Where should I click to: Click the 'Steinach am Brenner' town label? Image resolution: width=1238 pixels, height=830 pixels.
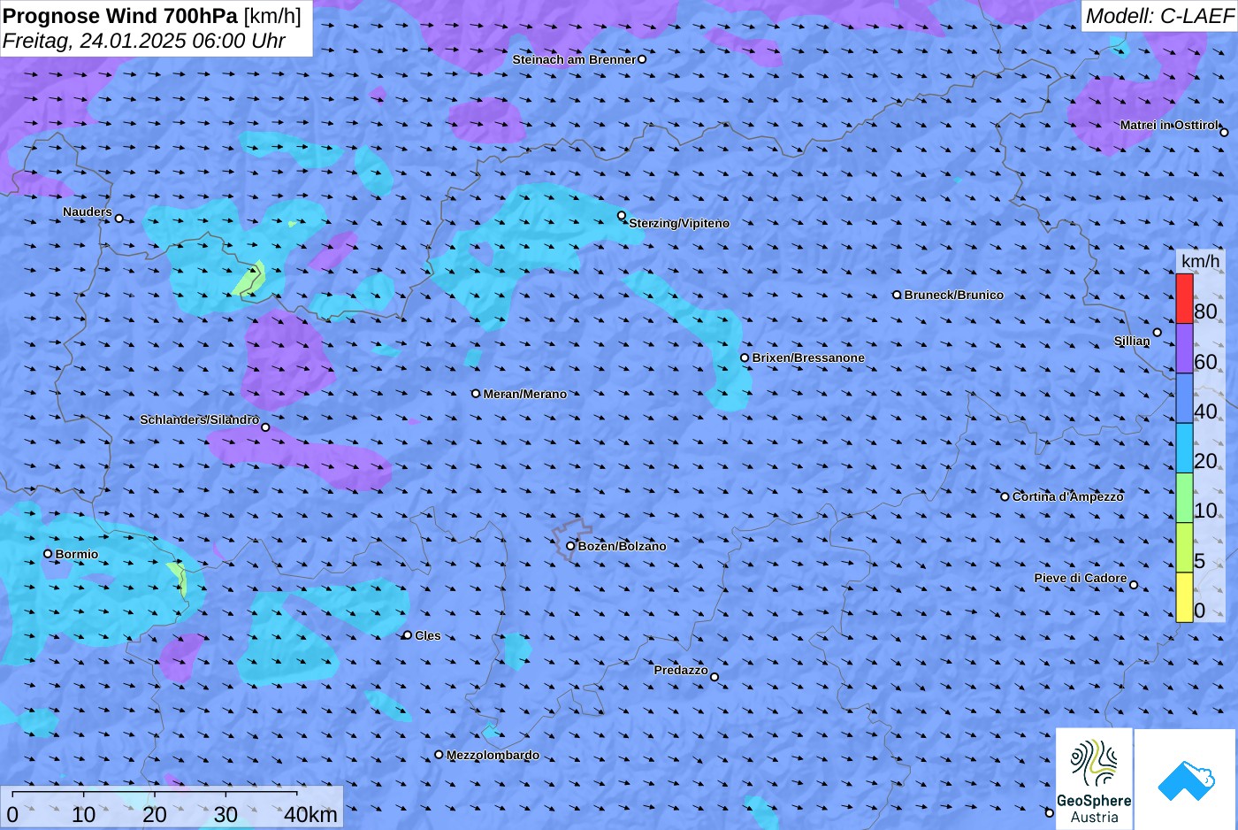click(574, 59)
